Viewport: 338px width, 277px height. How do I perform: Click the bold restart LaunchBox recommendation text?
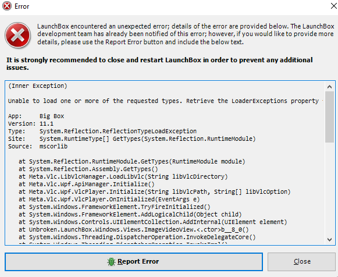tap(159, 63)
